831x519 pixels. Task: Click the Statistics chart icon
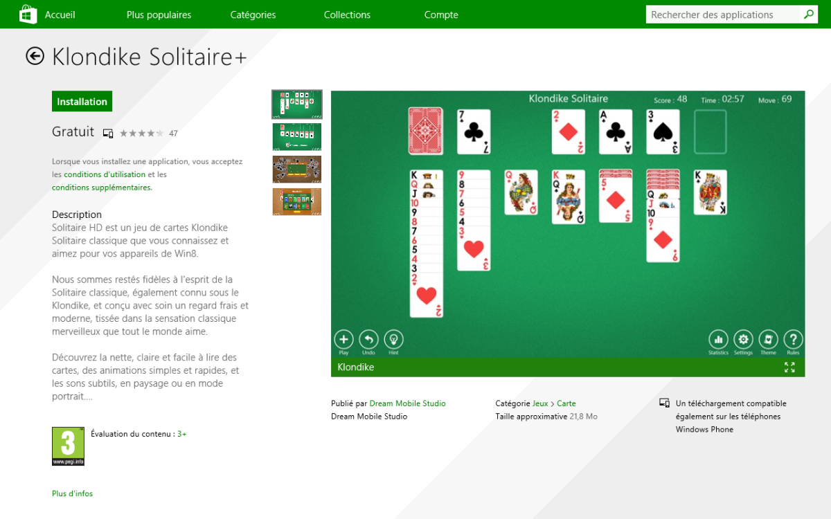point(719,339)
